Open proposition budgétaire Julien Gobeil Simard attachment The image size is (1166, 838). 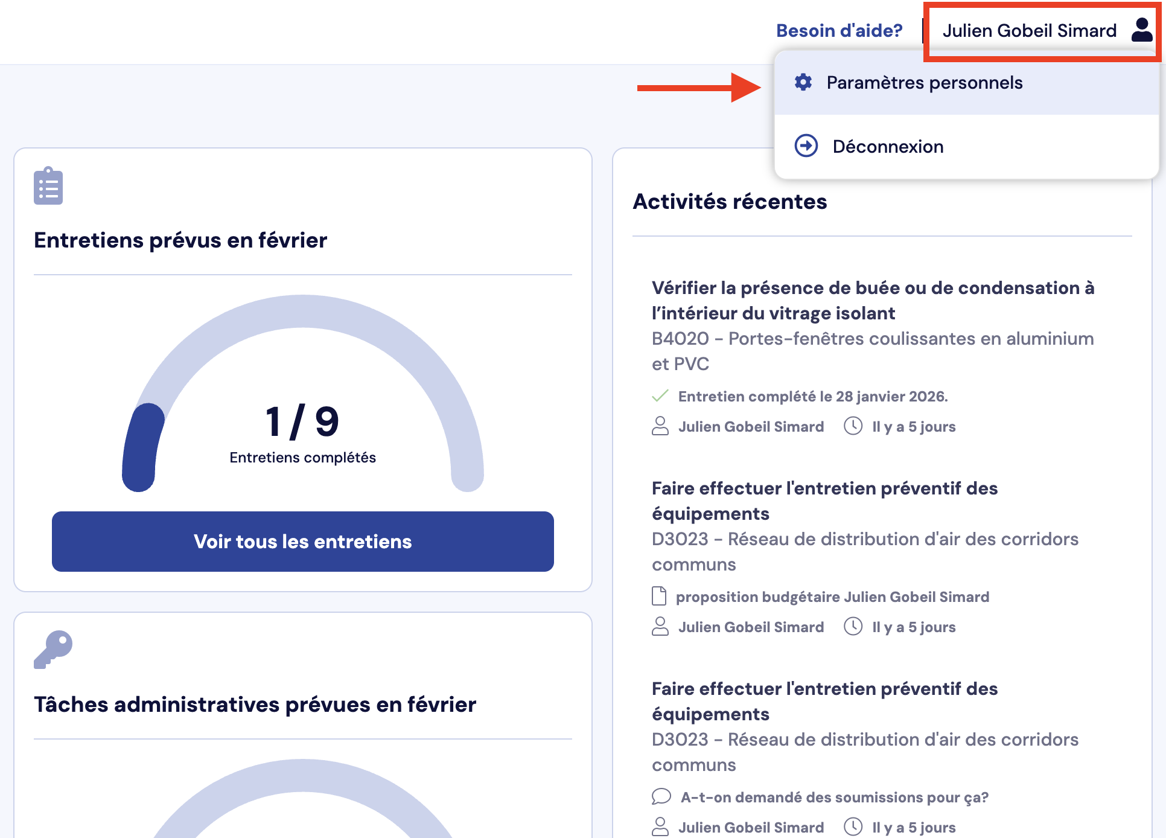click(832, 597)
